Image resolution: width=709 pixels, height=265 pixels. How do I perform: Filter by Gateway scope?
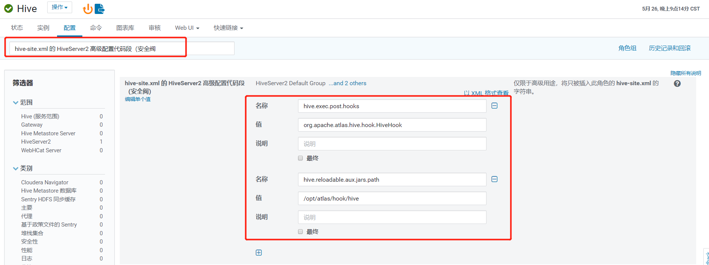point(32,125)
